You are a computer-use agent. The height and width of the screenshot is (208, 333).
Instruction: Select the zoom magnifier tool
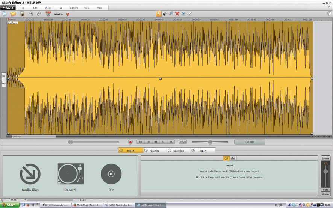[171, 14]
